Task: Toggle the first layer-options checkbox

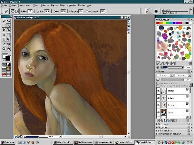Action: [x=158, y=83]
